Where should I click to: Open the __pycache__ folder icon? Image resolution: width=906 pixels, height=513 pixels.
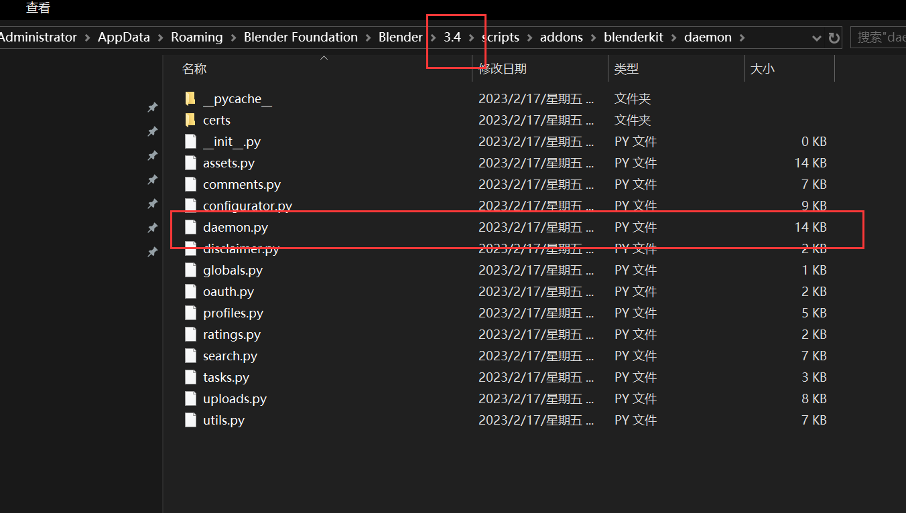[x=190, y=98]
